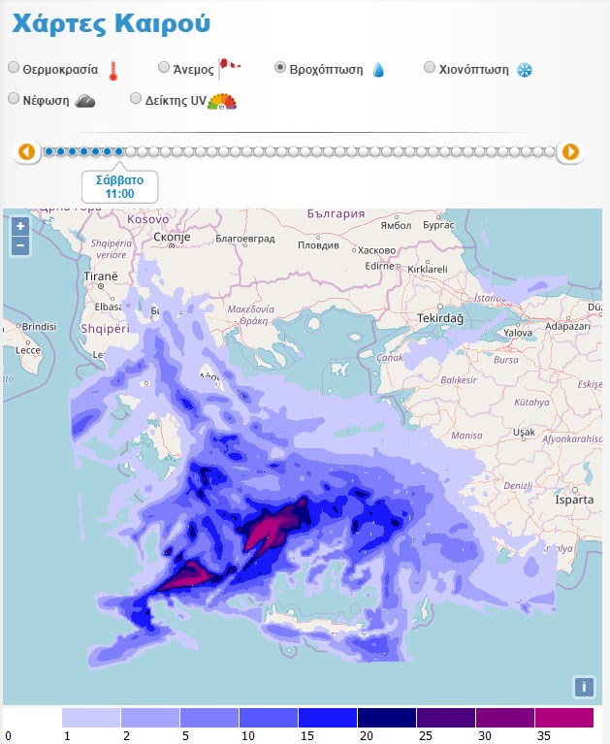
Task: Click Tiranë on the map
Action: point(101,276)
